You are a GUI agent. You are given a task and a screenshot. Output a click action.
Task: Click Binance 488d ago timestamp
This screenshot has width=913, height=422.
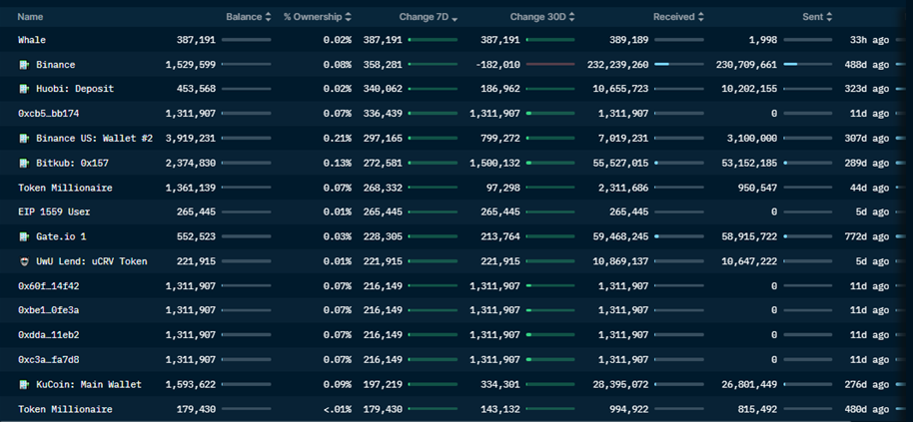click(x=867, y=65)
